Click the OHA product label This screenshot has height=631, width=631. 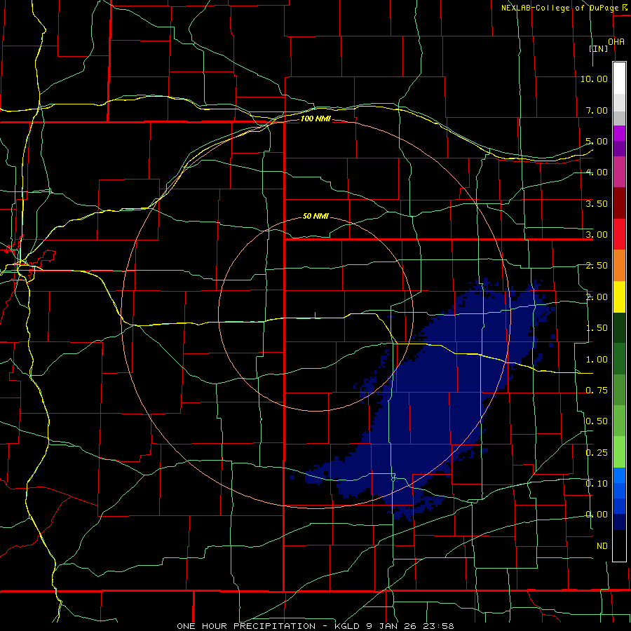coord(616,41)
